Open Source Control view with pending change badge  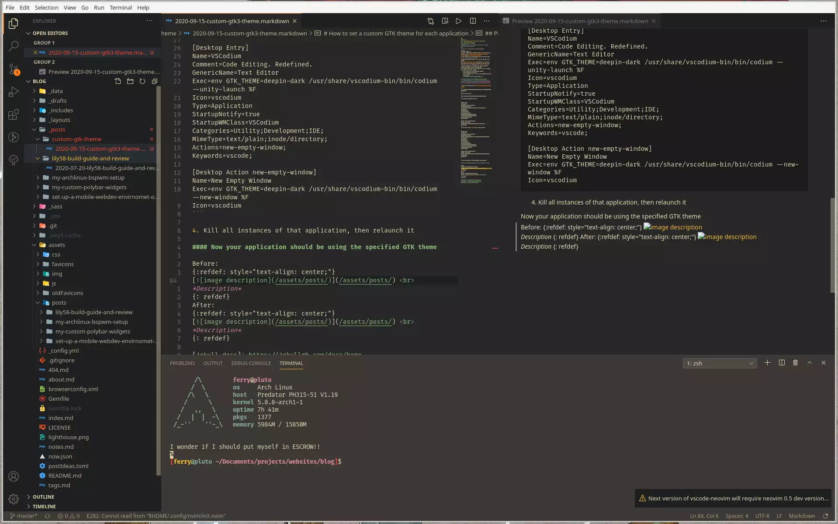14,69
